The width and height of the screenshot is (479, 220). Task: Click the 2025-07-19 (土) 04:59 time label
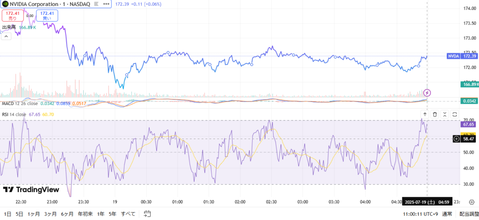coord(427,202)
